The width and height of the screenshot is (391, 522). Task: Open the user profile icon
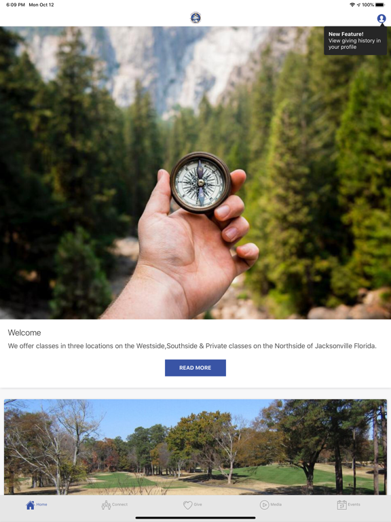pyautogui.click(x=381, y=18)
